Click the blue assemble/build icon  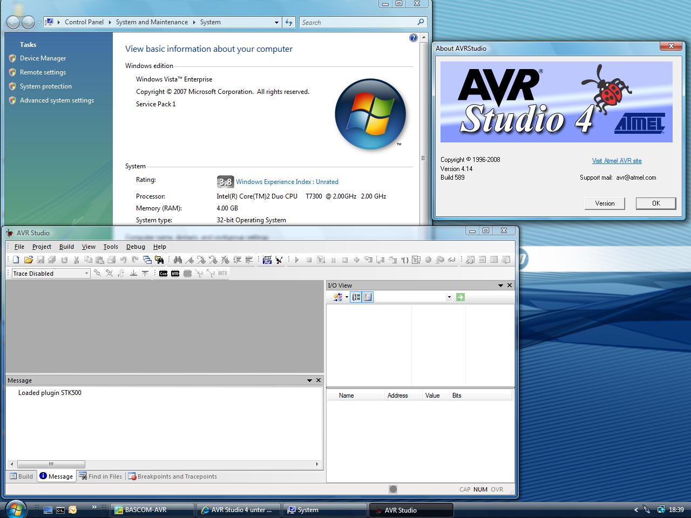[x=267, y=260]
